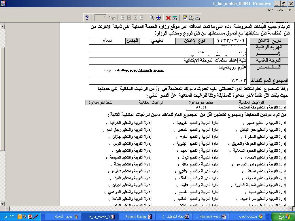Click the list entry for ينبع
295x221 pixels.
pos(131,151)
